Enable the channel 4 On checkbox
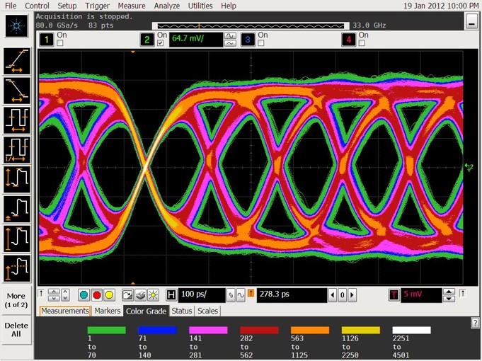 tap(362, 43)
